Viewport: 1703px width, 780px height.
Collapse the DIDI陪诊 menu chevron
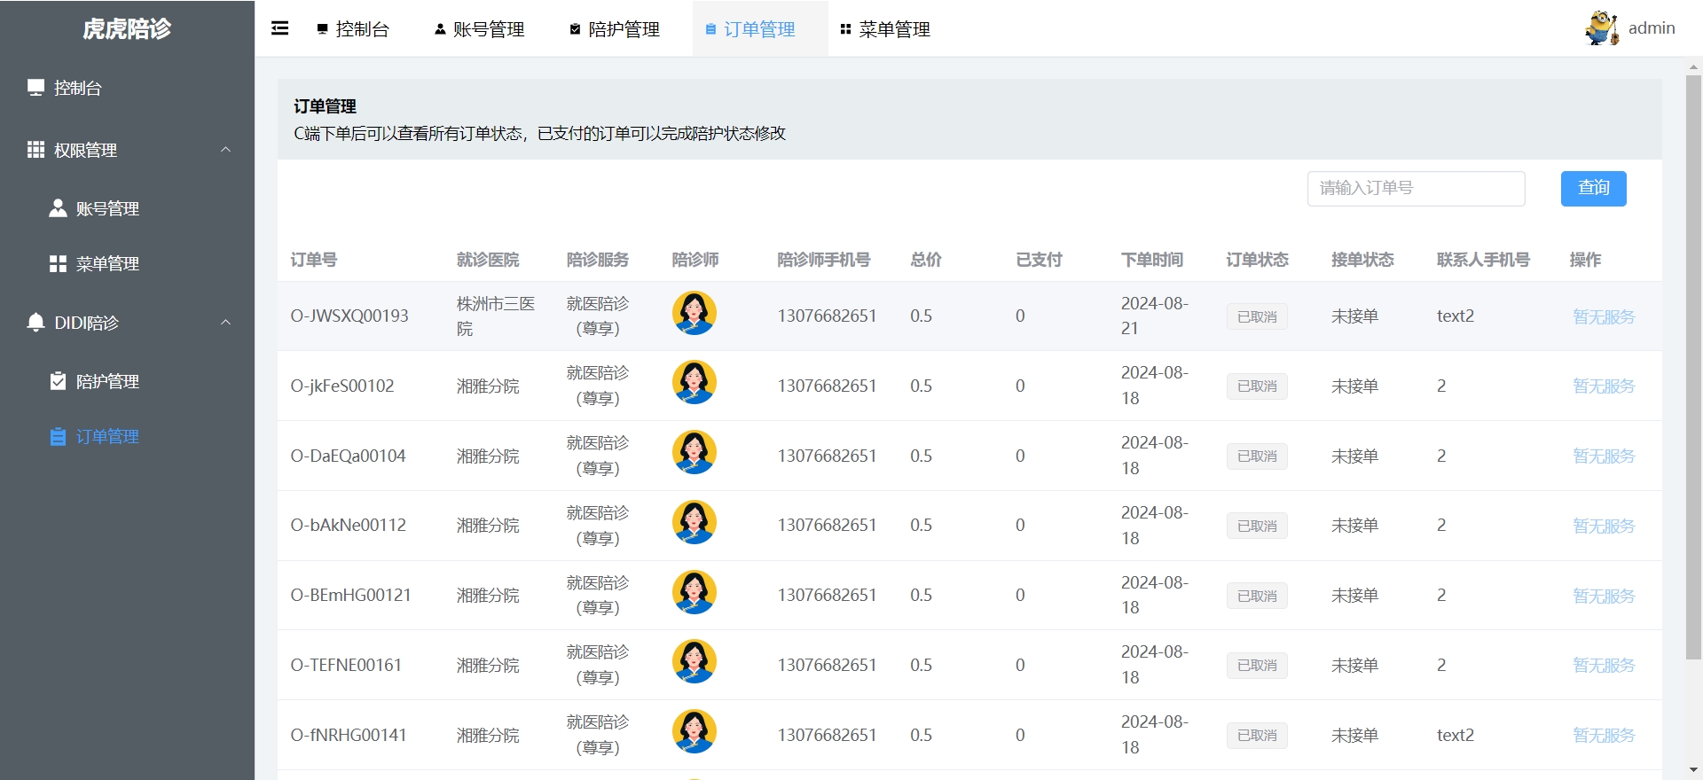click(225, 323)
